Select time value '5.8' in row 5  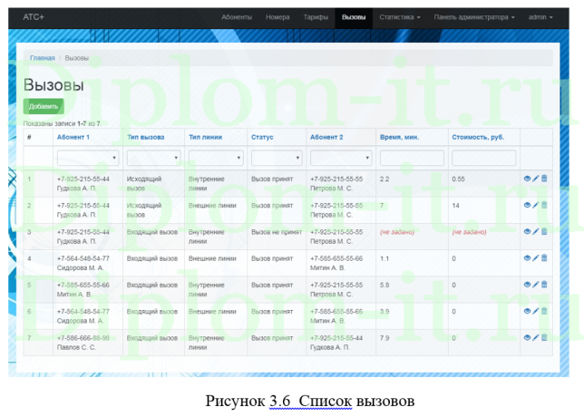coord(384,286)
